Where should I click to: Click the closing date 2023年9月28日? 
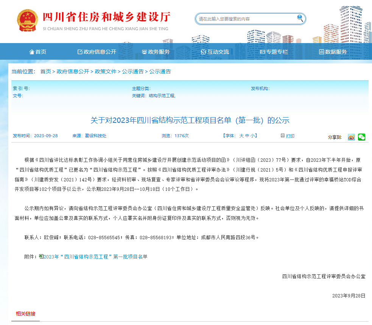(x=349, y=296)
